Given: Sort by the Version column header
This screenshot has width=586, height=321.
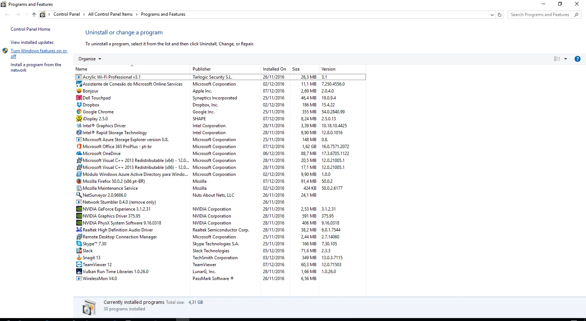Looking at the screenshot, I should pos(342,69).
